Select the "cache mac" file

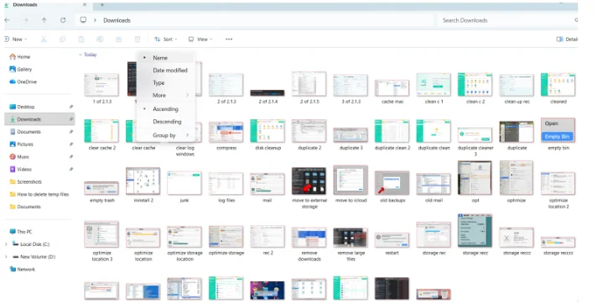pyautogui.click(x=392, y=88)
